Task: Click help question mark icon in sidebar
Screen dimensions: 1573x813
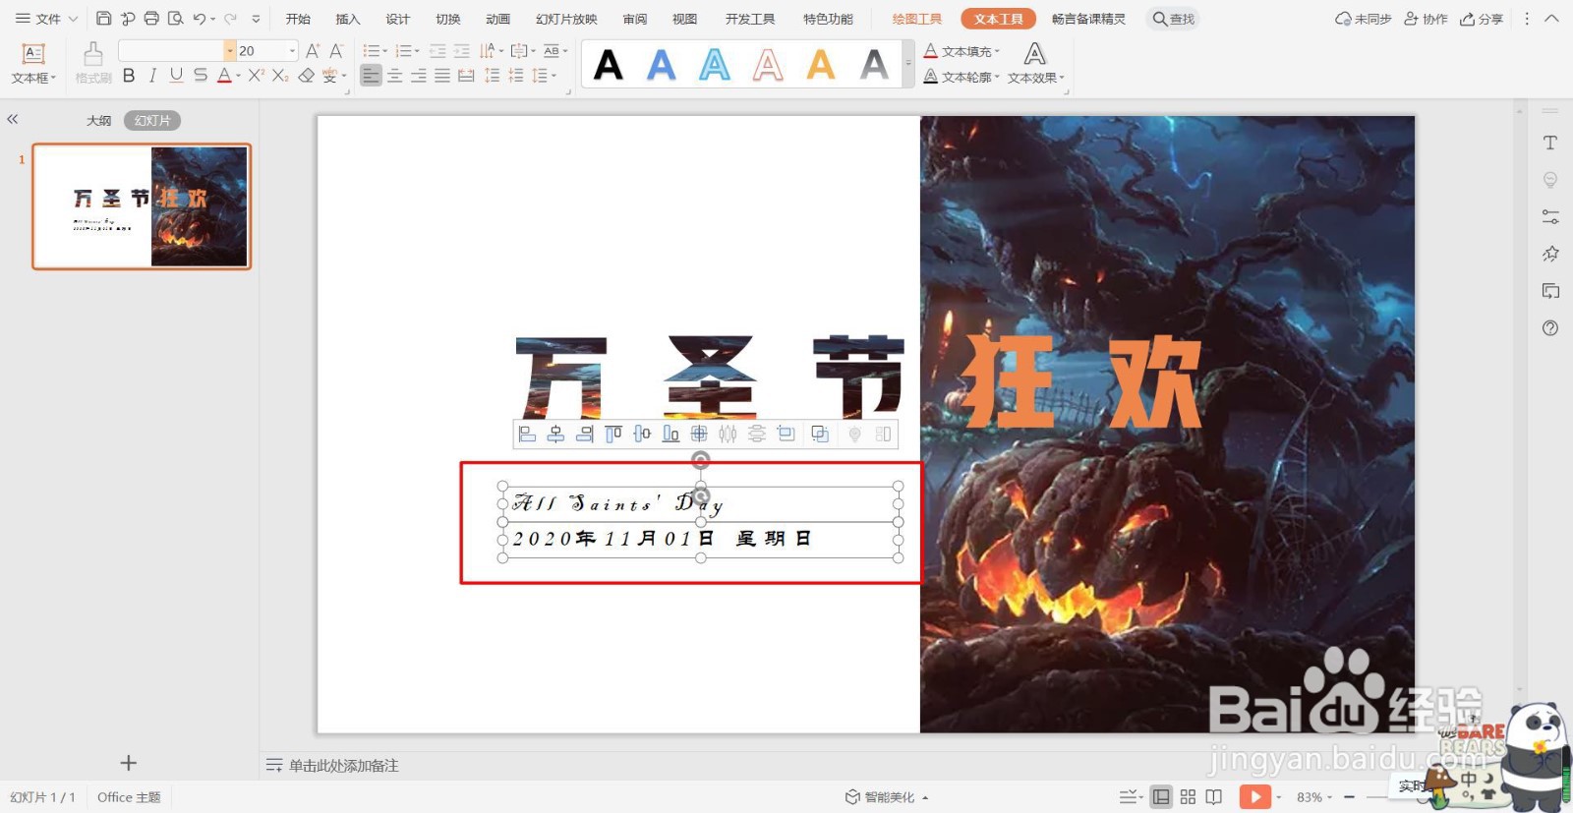Action: [x=1550, y=327]
